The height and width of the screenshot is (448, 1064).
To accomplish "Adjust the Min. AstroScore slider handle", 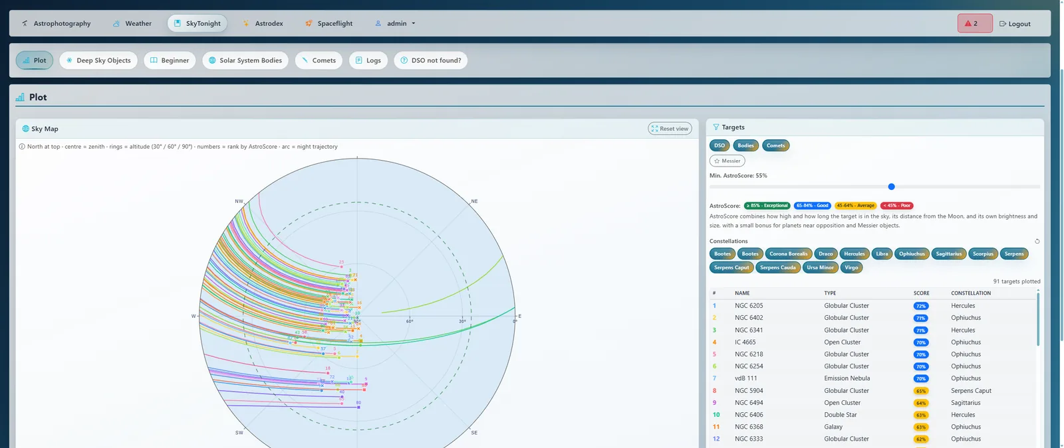I will (x=891, y=187).
